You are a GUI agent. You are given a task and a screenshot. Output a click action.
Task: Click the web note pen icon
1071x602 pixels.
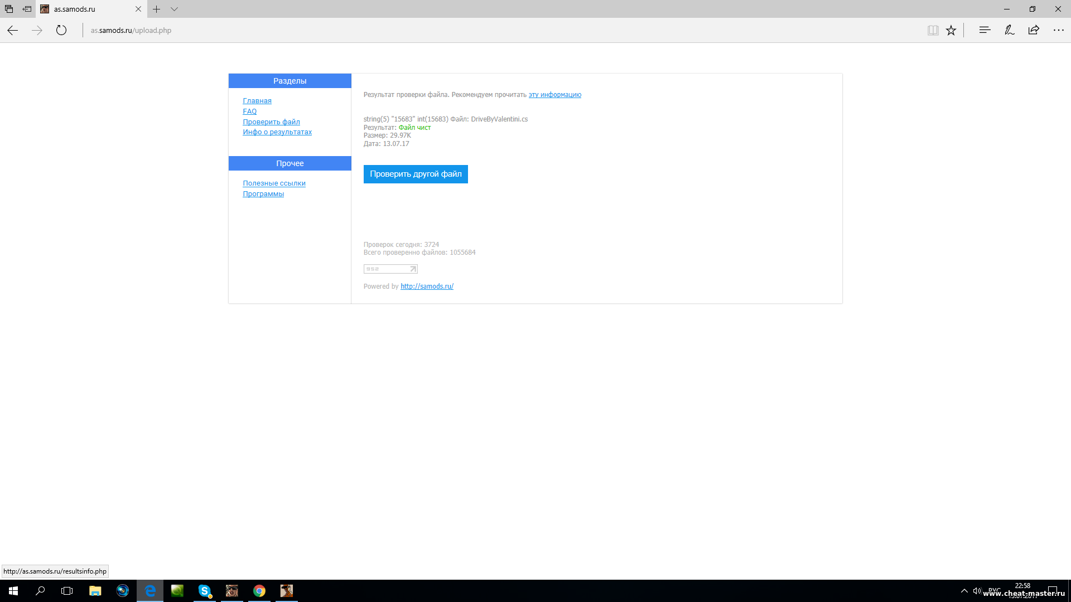coord(1009,30)
